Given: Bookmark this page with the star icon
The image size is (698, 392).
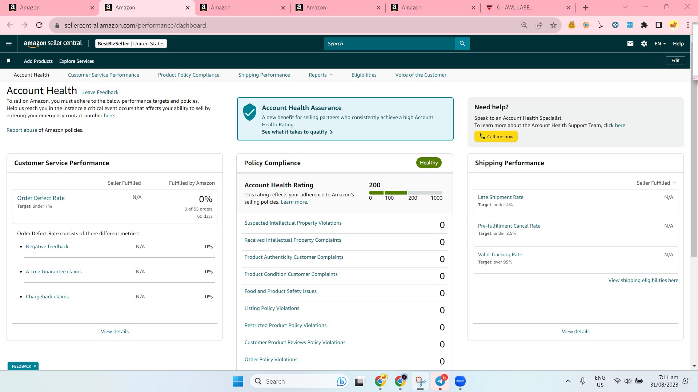Looking at the screenshot, I should pyautogui.click(x=553, y=25).
